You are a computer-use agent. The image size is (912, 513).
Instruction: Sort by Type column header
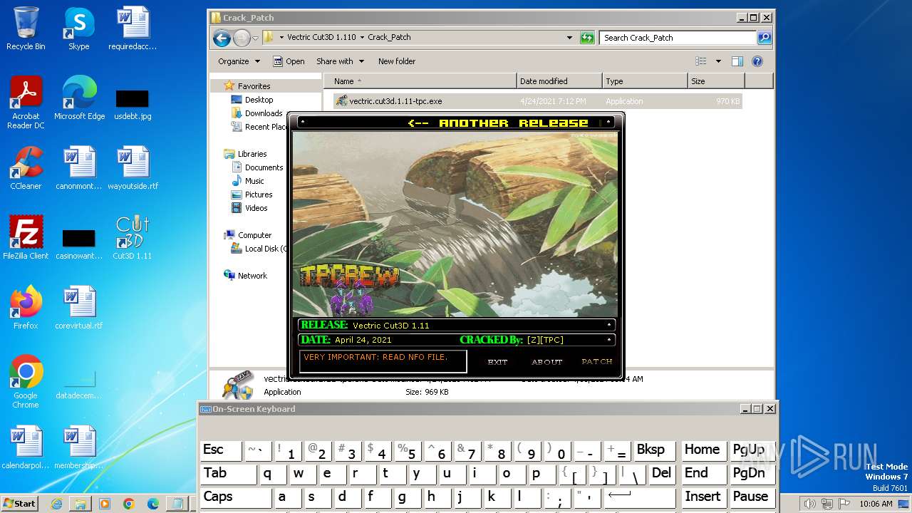click(645, 81)
